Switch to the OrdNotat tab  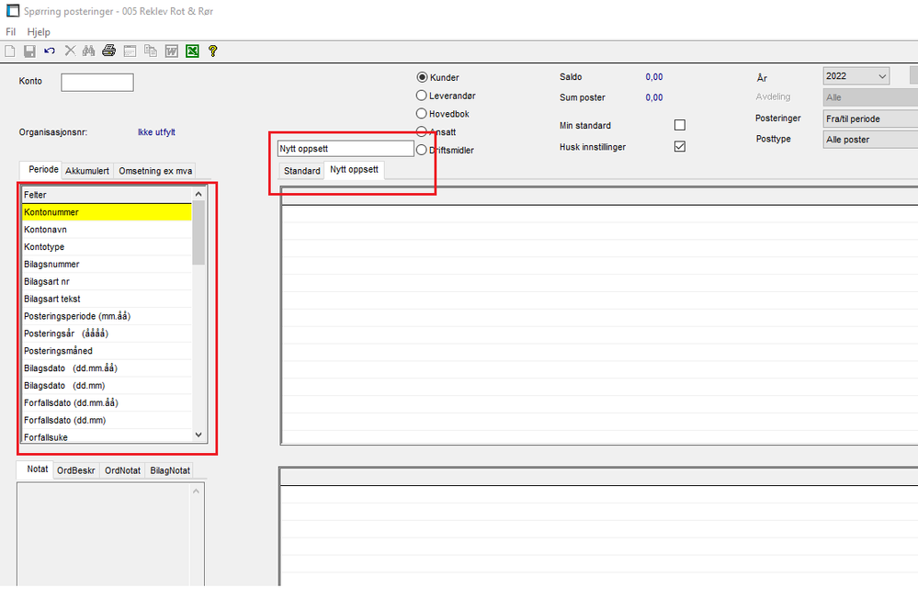[123, 470]
